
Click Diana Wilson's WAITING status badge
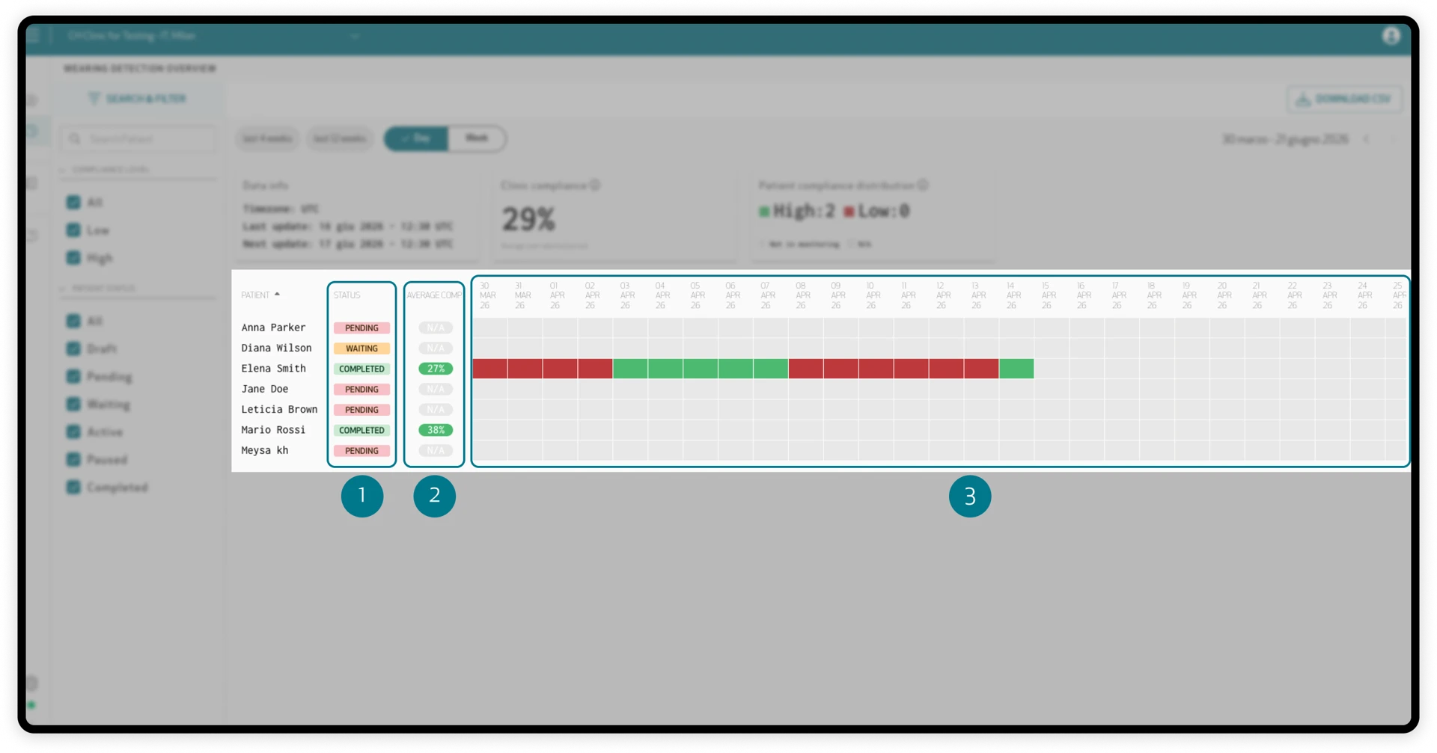click(361, 348)
